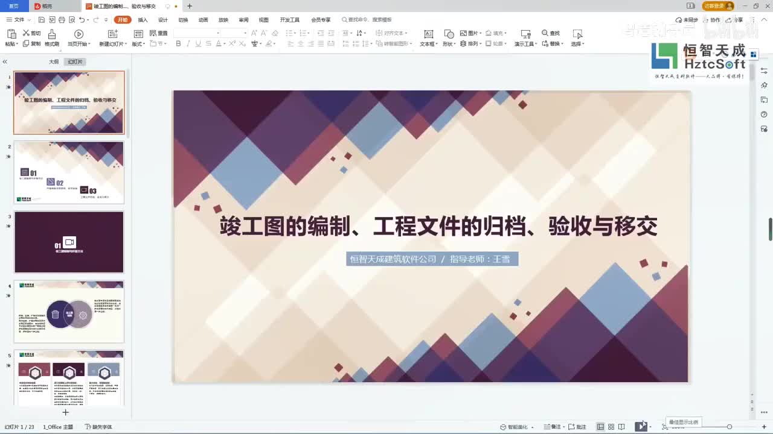Screen dimensions: 773x434
Task: Increase font size with the A+ icon
Action: click(254, 33)
